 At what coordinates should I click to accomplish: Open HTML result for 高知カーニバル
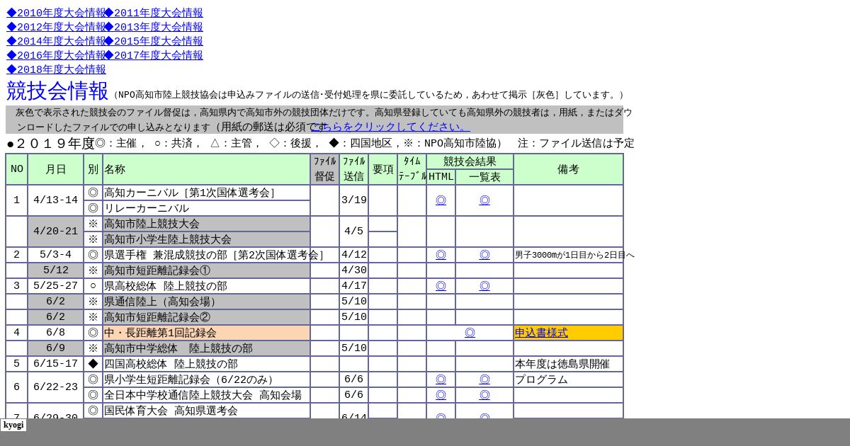441,200
